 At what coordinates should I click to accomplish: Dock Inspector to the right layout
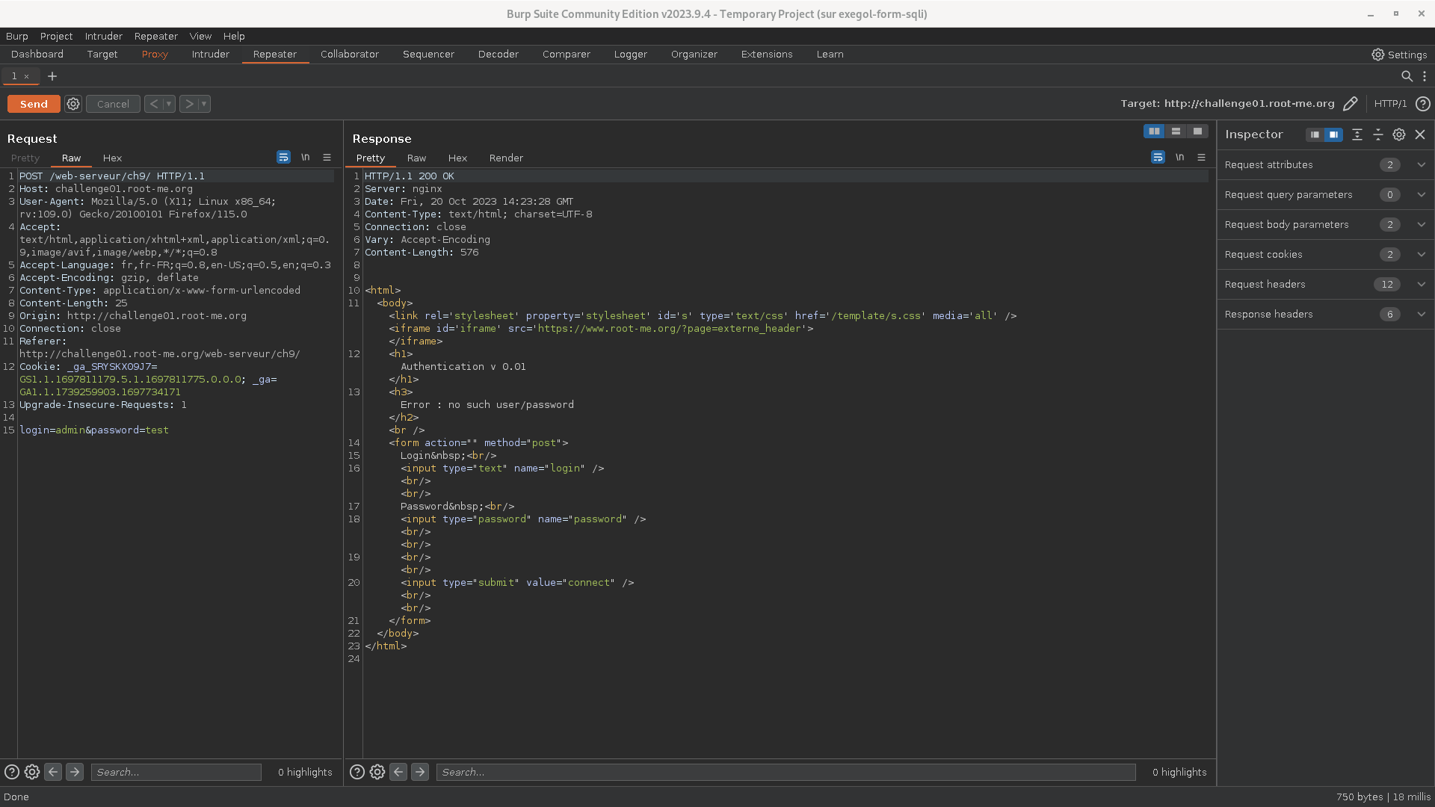click(1333, 134)
